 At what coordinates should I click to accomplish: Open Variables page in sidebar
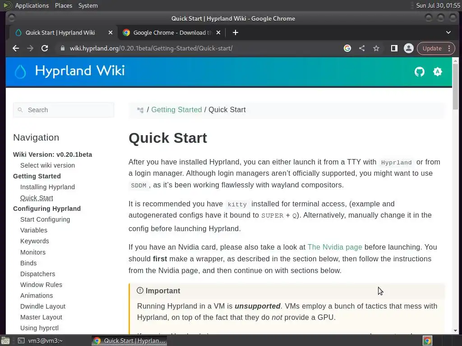point(33,230)
